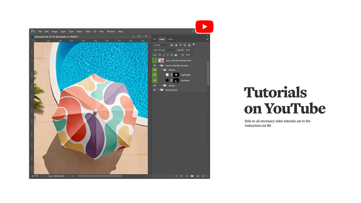Open the View menu
This screenshot has width=361, height=203.
[102, 32]
